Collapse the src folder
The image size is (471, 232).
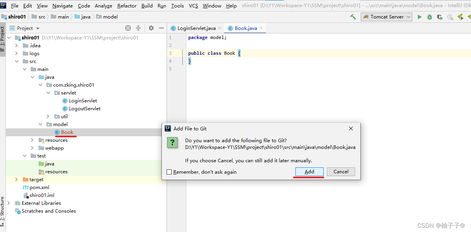click(17, 61)
